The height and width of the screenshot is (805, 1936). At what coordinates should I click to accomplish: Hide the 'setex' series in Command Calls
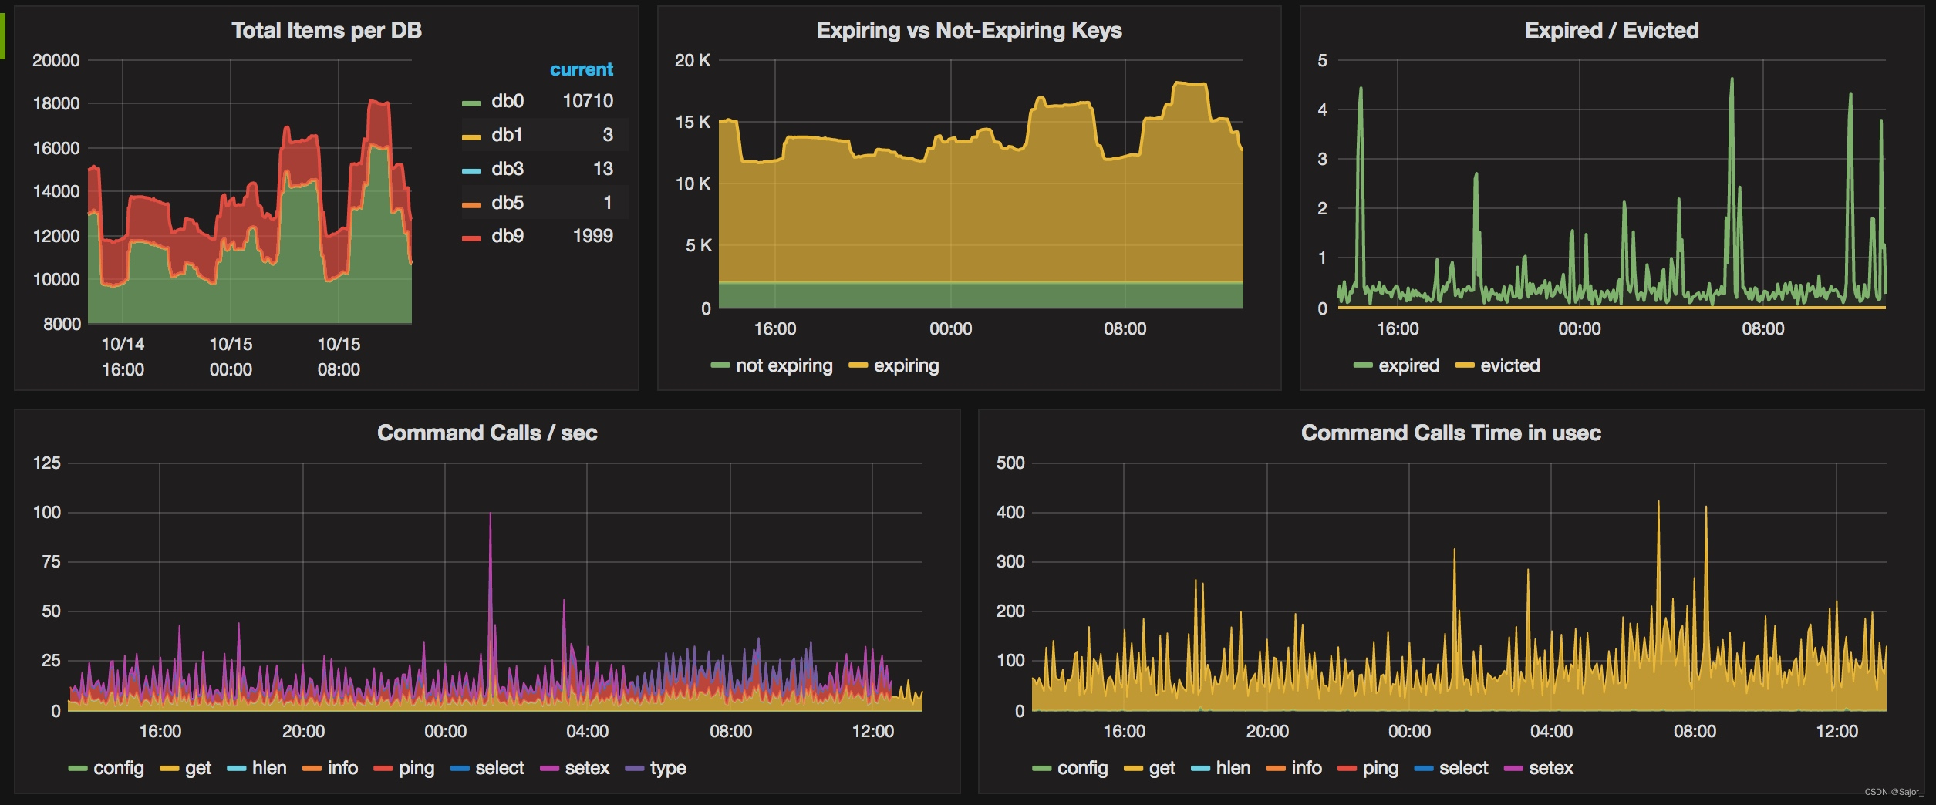[589, 769]
